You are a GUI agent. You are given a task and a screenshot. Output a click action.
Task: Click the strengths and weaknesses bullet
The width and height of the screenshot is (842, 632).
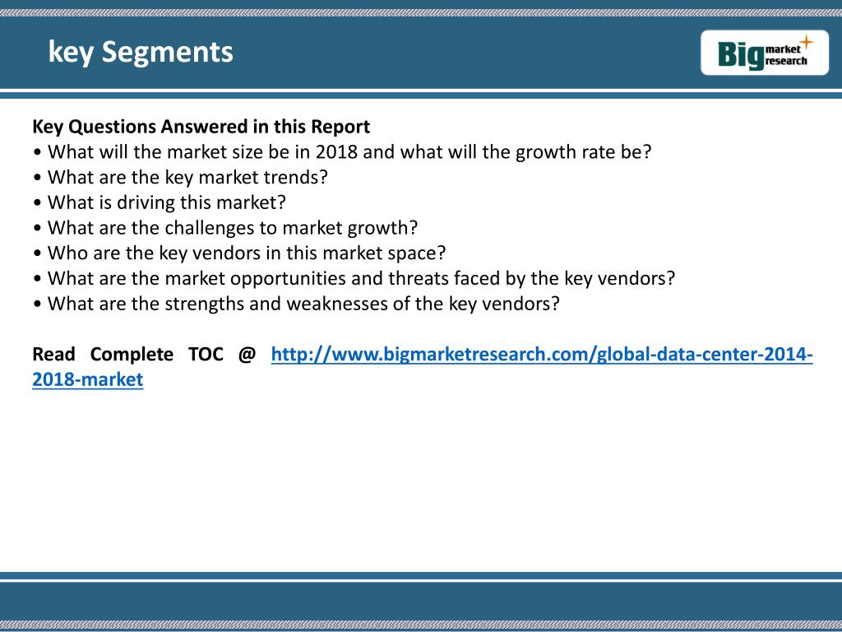[x=296, y=304]
